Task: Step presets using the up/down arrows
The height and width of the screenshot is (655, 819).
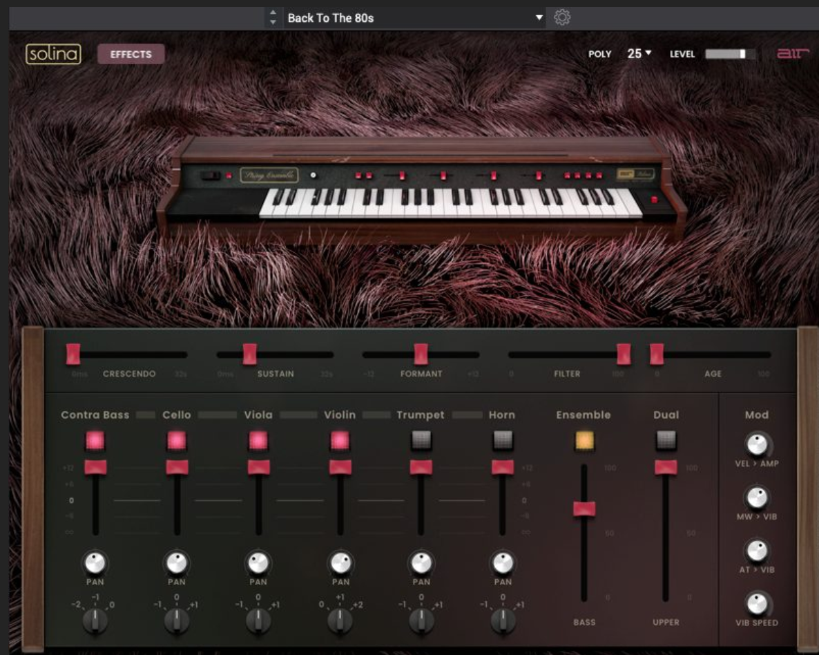Action: coord(273,17)
